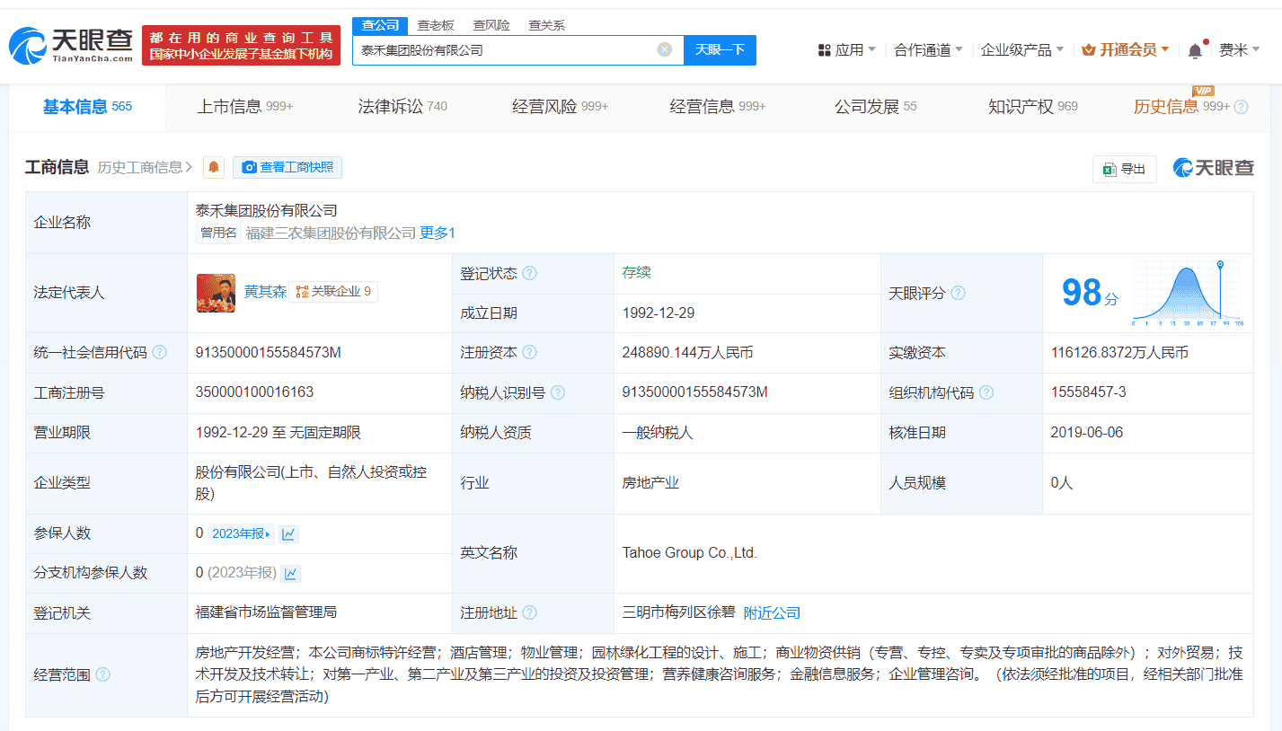Open the trend chart beside 分支机构参保人数
This screenshot has width=1282, height=731.
[x=293, y=573]
